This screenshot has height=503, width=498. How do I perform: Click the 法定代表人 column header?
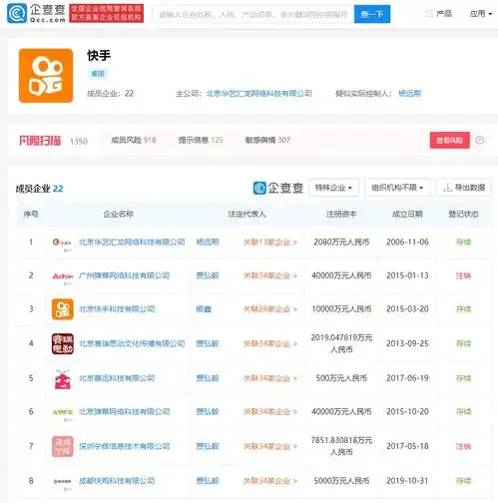click(247, 214)
